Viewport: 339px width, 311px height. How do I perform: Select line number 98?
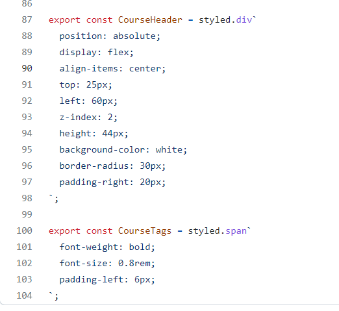tap(27, 198)
